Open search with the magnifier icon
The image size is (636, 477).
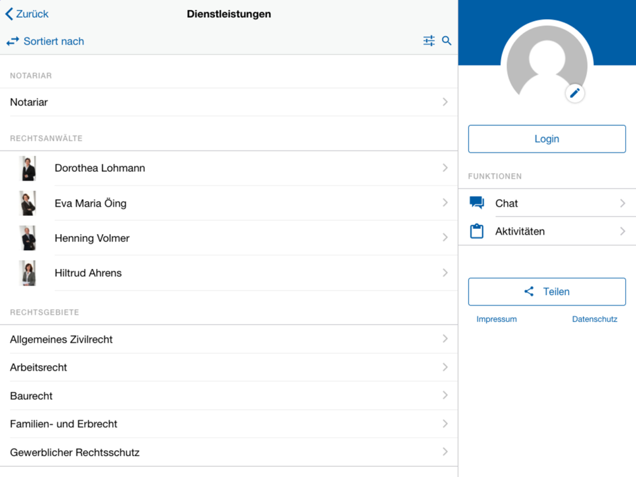tap(446, 41)
